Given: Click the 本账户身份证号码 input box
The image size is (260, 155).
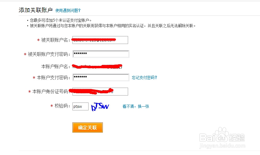Looking at the screenshot, I should [x=100, y=91].
